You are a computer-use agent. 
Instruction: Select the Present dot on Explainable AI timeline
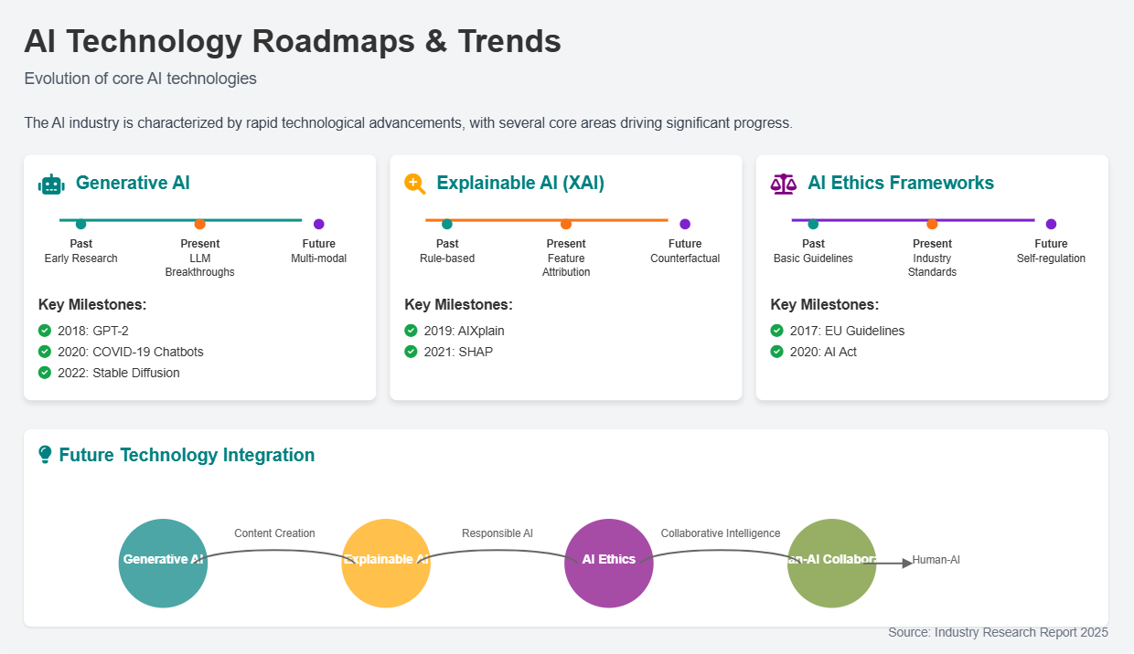[566, 224]
